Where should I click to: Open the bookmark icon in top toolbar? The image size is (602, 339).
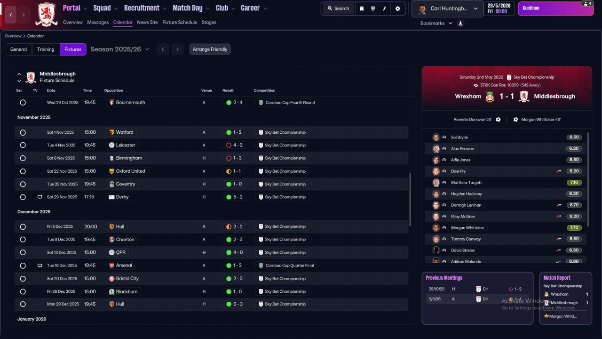tap(362, 8)
